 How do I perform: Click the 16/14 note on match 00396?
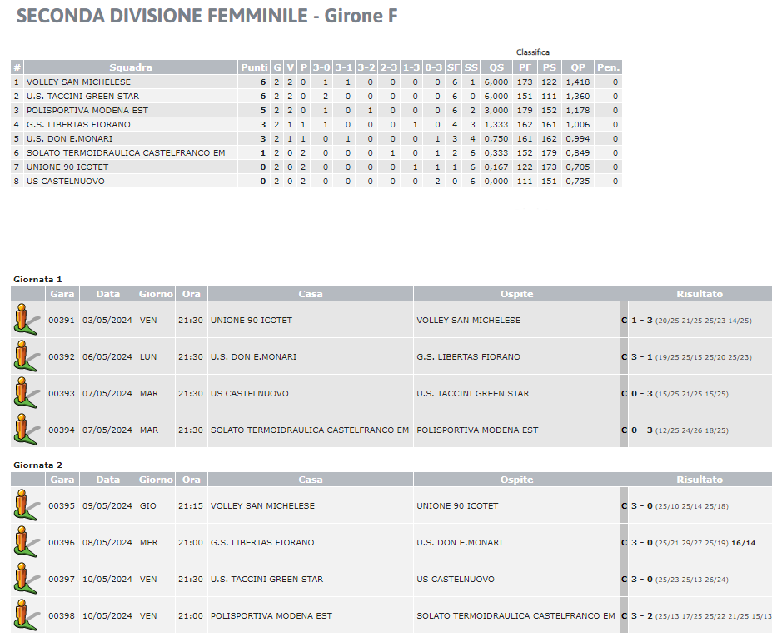(x=744, y=543)
